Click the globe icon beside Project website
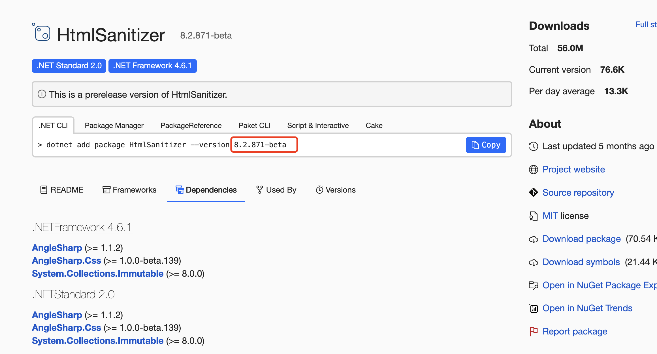The height and width of the screenshot is (354, 657). coord(533,170)
